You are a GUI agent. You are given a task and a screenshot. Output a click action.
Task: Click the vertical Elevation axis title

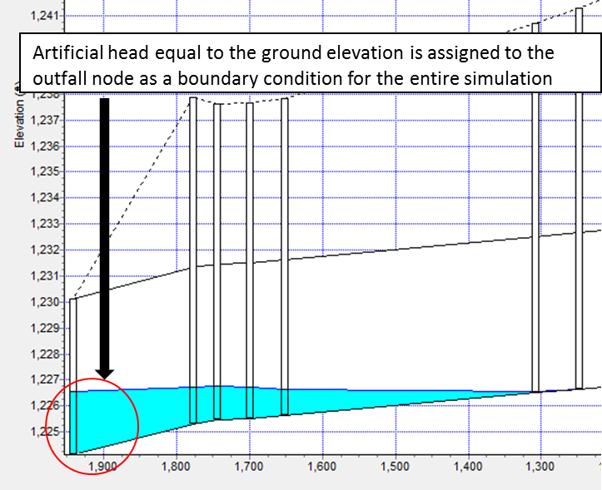(x=16, y=125)
